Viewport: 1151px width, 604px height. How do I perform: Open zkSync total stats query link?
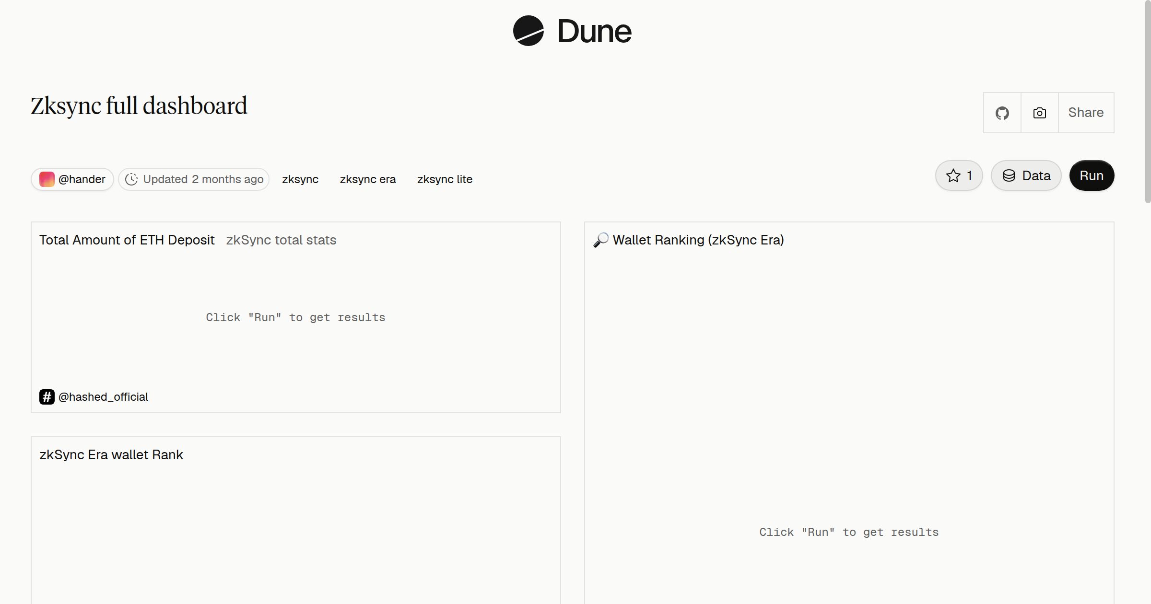281,240
